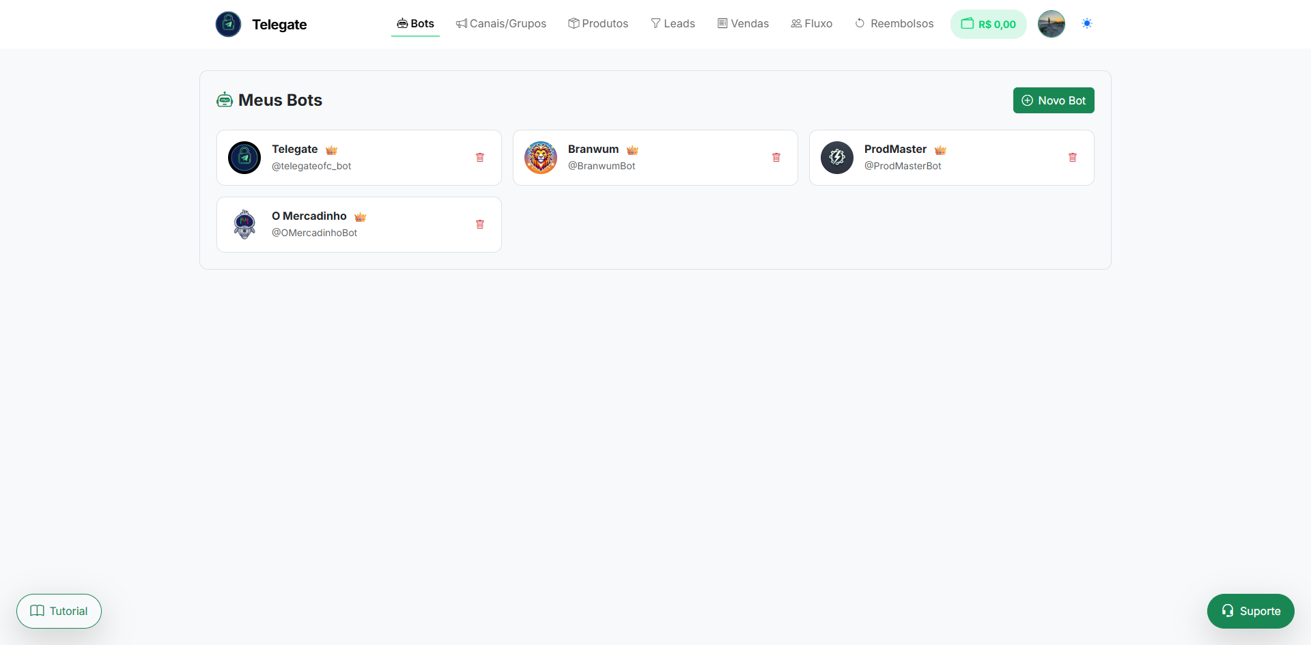Click the Vendas list icon
The height and width of the screenshot is (645, 1311).
(722, 23)
